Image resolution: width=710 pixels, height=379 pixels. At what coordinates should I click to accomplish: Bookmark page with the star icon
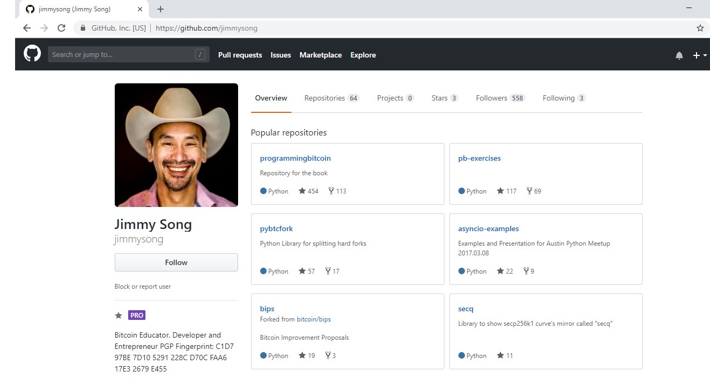[x=700, y=28]
